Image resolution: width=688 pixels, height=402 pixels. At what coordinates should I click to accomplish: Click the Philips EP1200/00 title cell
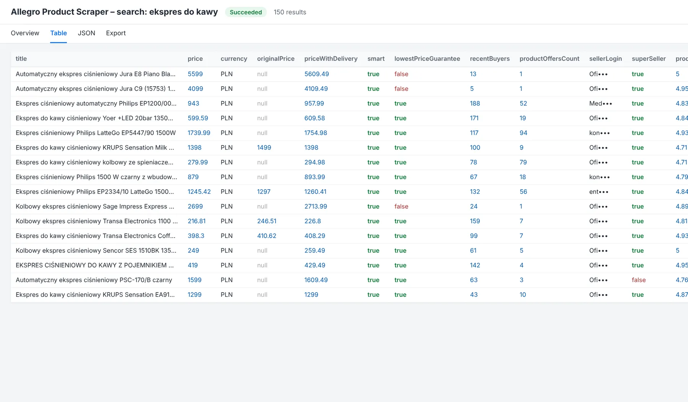tap(96, 103)
